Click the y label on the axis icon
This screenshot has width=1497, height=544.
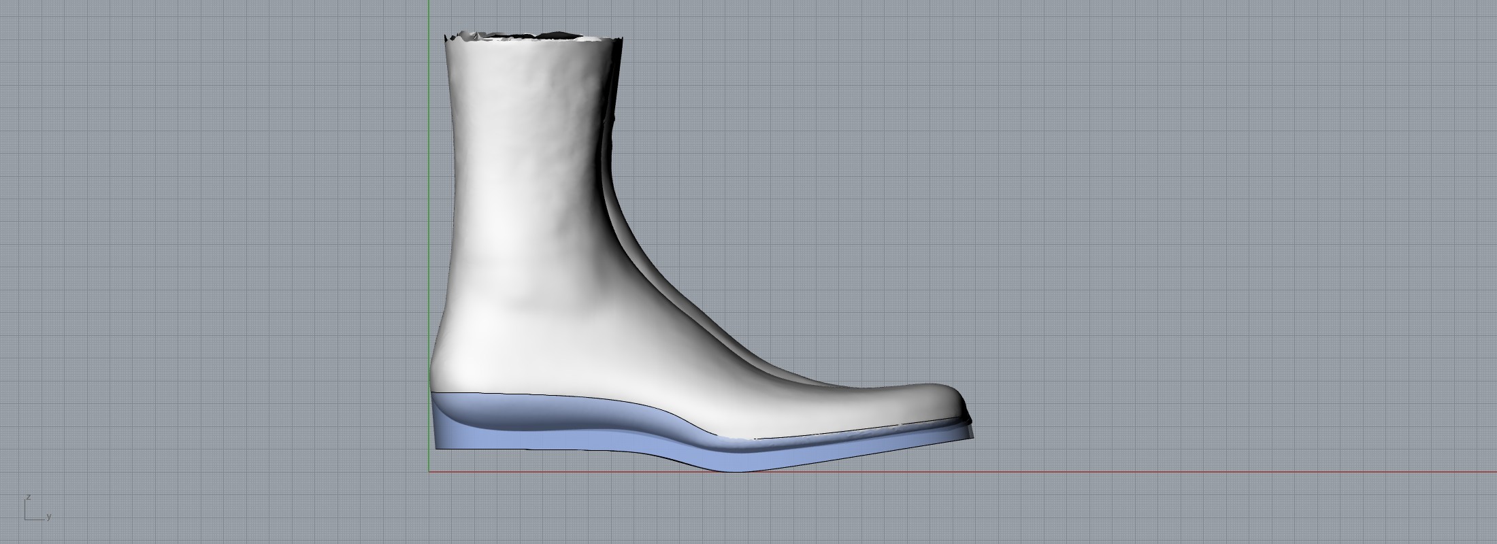(x=49, y=517)
